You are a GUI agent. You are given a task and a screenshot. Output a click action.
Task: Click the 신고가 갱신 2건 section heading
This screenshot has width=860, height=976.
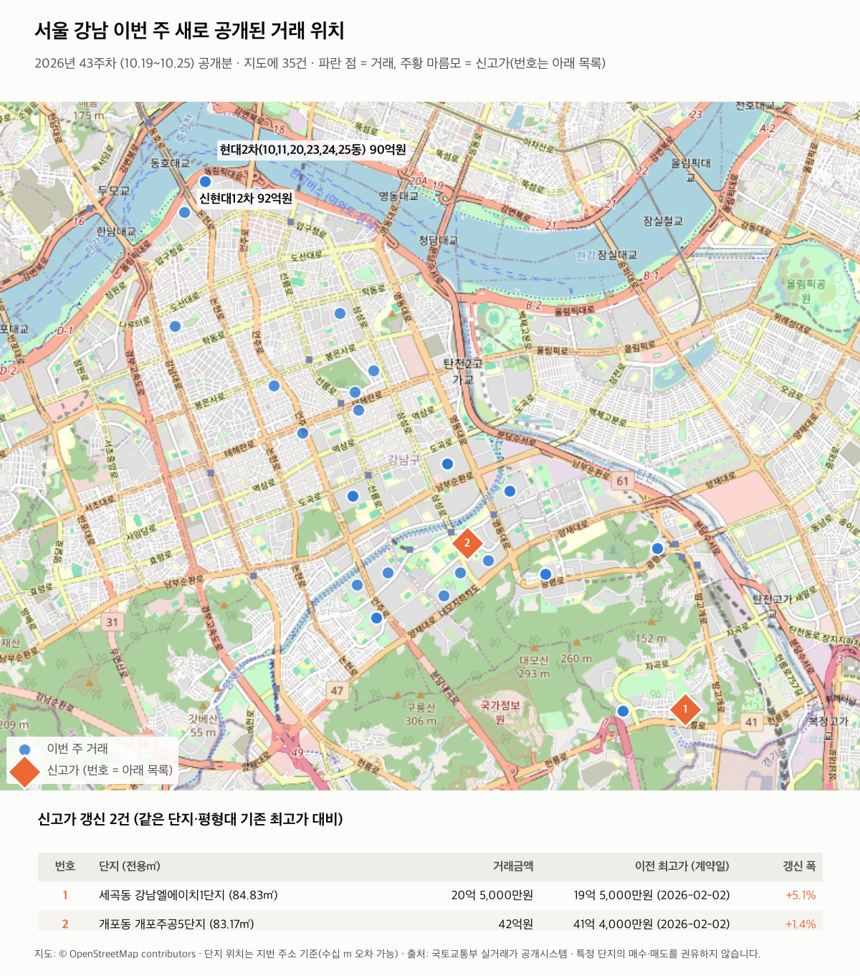(x=190, y=819)
